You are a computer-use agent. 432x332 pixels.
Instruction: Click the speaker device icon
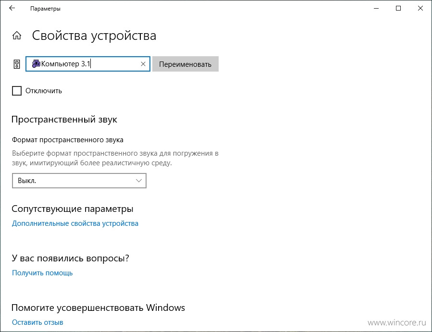pyautogui.click(x=17, y=64)
